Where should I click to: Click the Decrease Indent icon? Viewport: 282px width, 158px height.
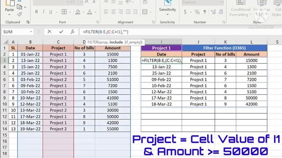pyautogui.click(x=128, y=12)
